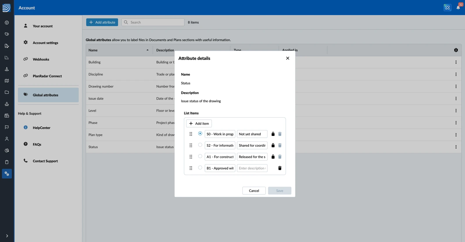
Task: Open three-dot menu for Issue date row
Action: coord(456,98)
